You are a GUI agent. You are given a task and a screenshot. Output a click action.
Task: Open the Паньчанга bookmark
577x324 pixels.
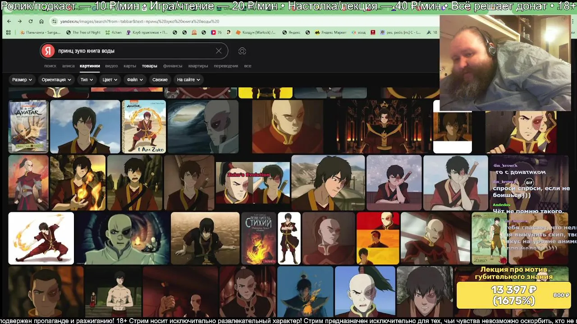click(x=40, y=32)
